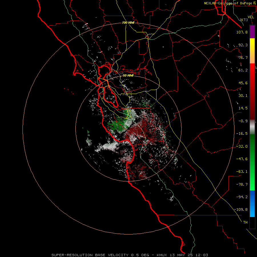
Task: Click the [KT] units label
Action: point(244,20)
